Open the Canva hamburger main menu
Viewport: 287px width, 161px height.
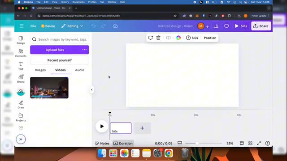click(22, 26)
